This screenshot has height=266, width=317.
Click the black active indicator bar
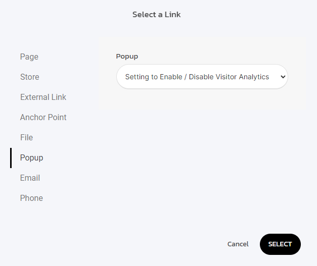[11, 157]
